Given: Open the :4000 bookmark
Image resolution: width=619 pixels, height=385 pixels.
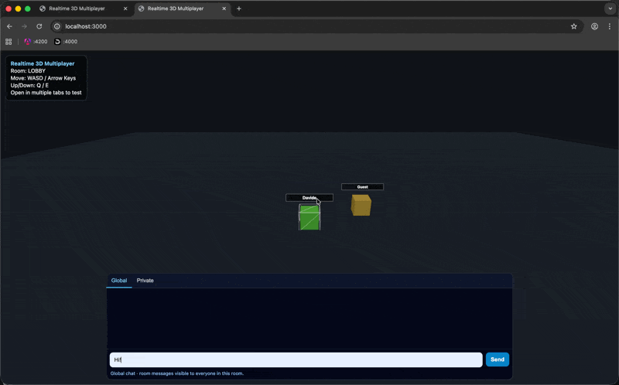Looking at the screenshot, I should 66,42.
